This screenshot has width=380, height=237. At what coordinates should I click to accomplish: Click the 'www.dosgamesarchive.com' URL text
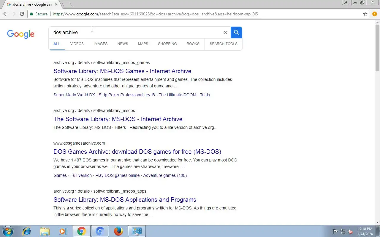tap(79, 143)
